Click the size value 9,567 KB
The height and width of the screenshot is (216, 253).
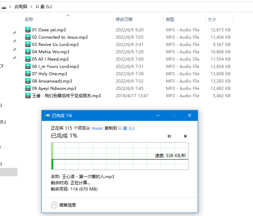pyautogui.click(x=222, y=44)
